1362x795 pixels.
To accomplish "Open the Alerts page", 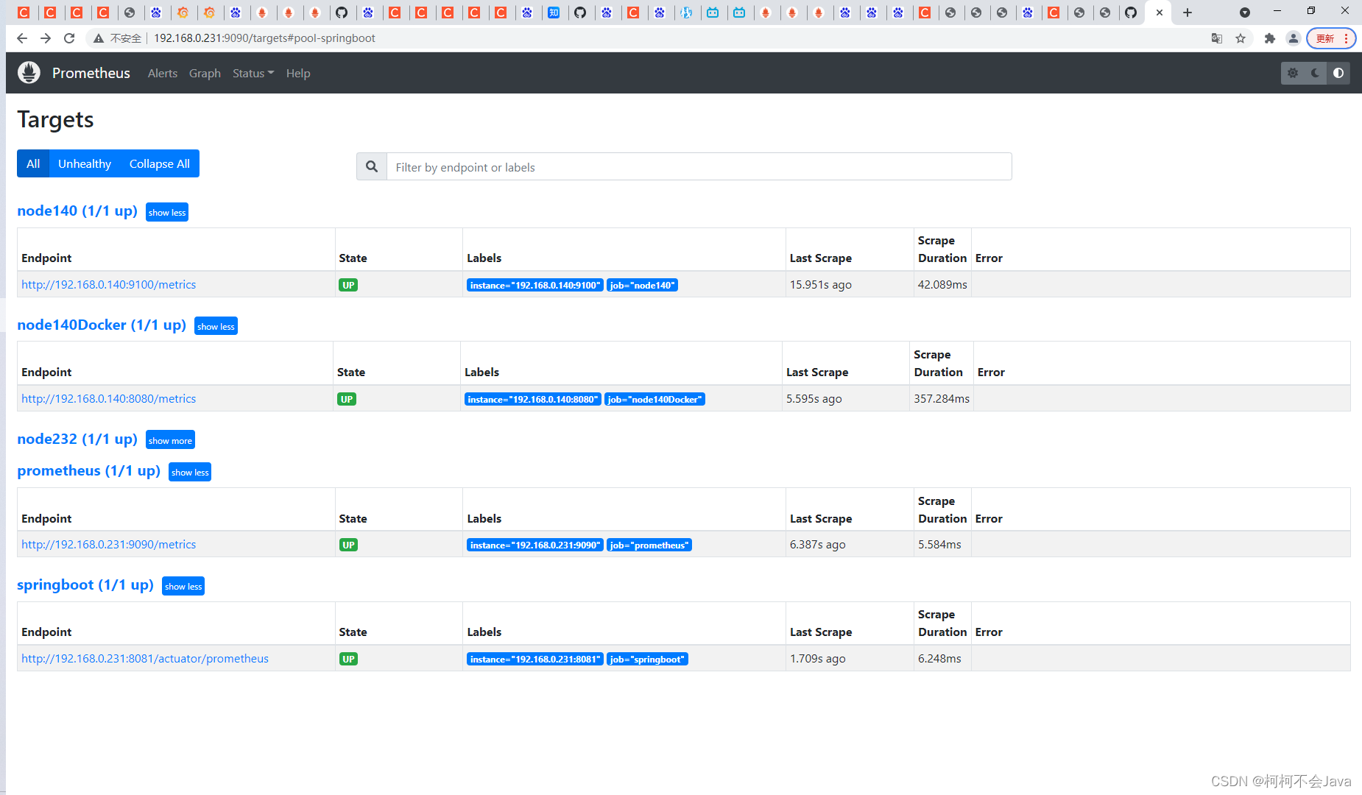I will [x=163, y=73].
